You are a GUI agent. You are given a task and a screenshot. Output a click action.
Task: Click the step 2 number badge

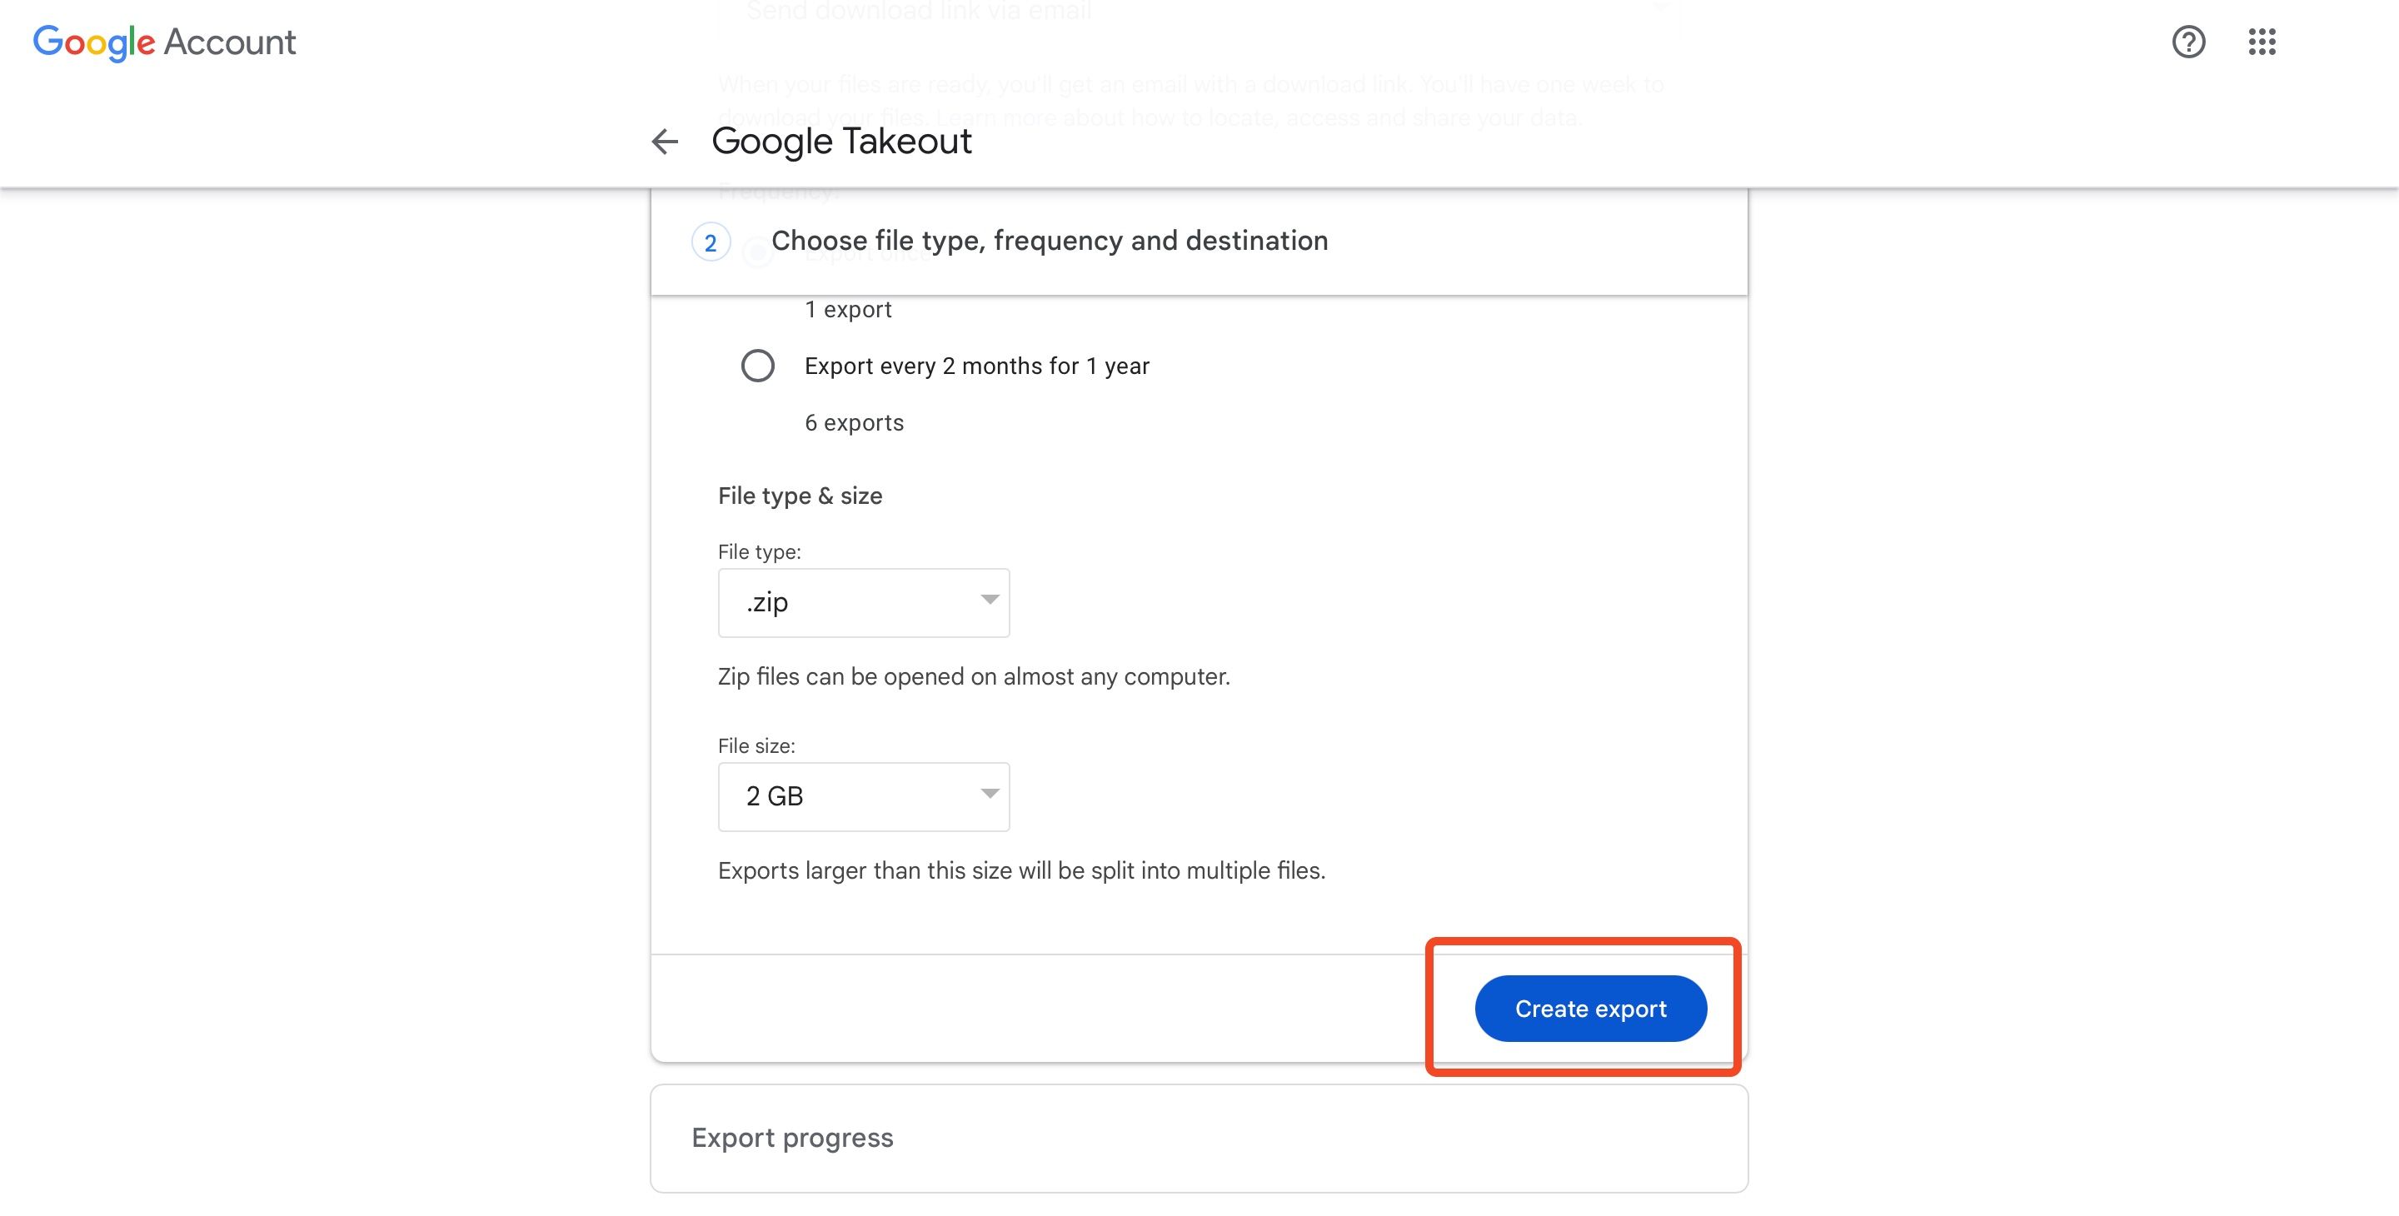711,242
